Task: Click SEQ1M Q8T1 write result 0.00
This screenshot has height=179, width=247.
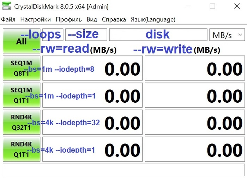Action: (195, 68)
